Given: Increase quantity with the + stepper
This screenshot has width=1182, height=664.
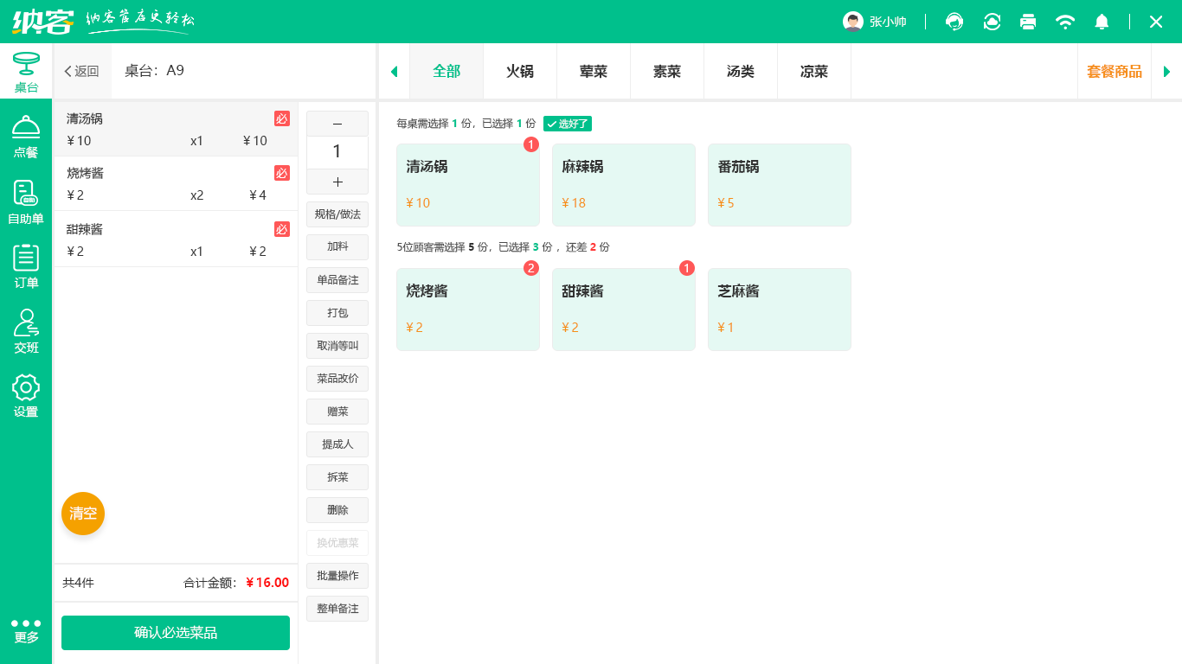Looking at the screenshot, I should (x=337, y=182).
